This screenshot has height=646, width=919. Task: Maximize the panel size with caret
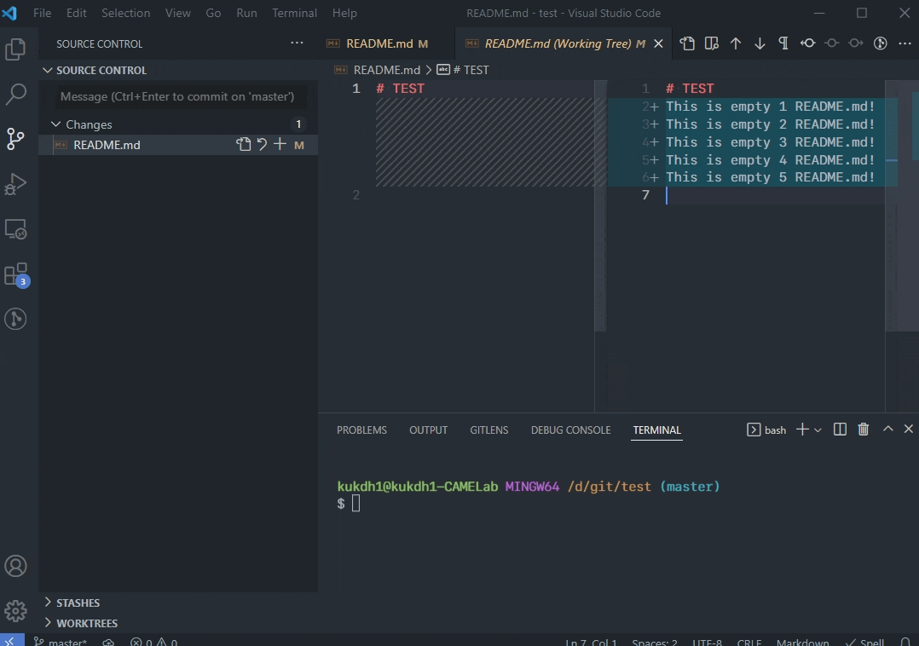click(888, 430)
